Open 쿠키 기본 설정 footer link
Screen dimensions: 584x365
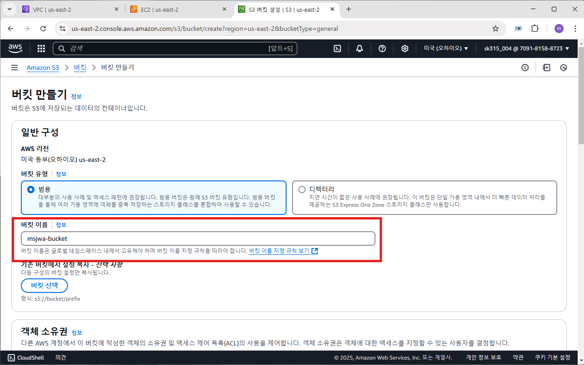[x=553, y=358]
